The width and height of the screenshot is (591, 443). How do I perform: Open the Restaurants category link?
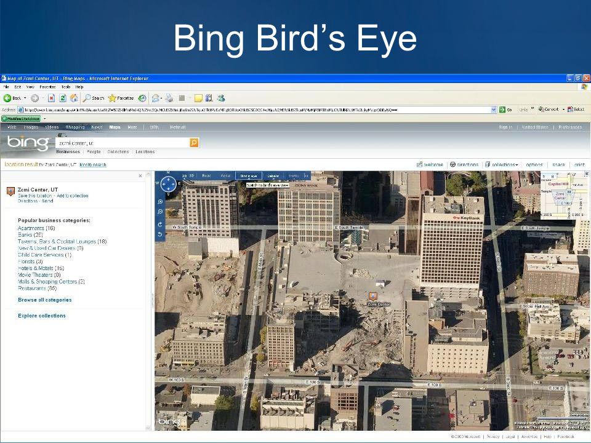tap(38, 288)
